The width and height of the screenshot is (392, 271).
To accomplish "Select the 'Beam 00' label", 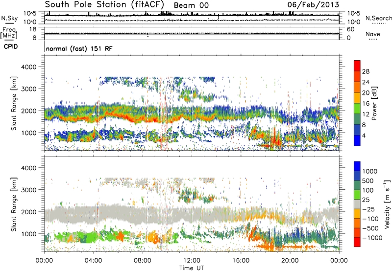I will coord(191,5).
